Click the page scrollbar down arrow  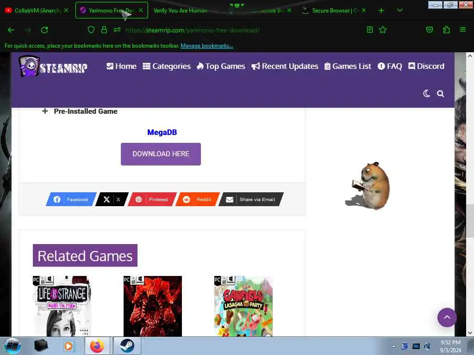[470, 333]
